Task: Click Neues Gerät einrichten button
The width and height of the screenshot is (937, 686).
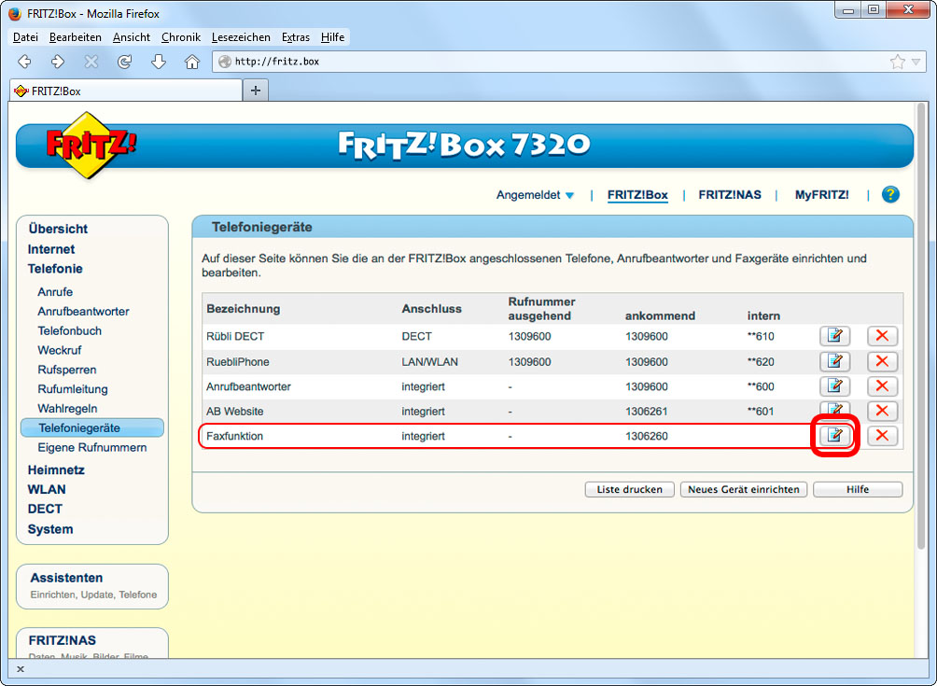Action: 744,489
